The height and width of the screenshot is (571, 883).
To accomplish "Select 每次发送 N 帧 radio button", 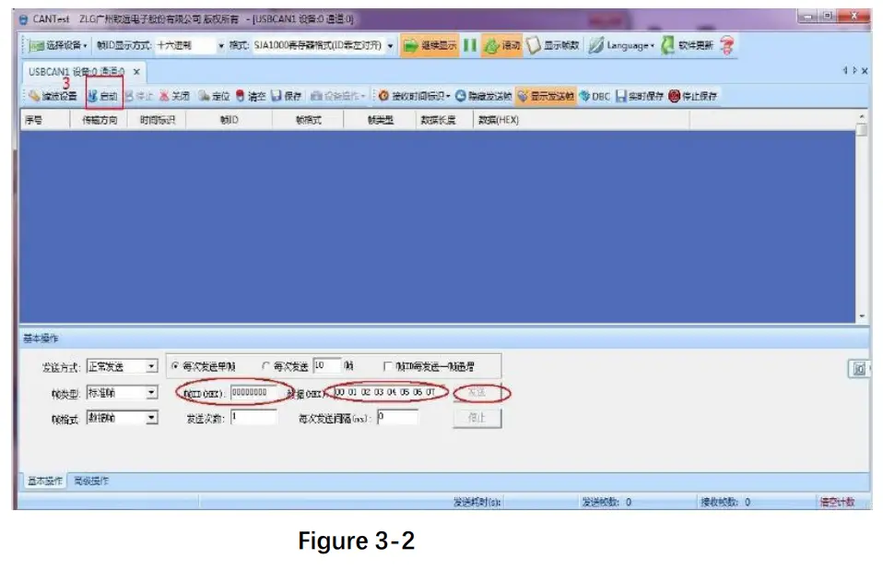I will 265,366.
